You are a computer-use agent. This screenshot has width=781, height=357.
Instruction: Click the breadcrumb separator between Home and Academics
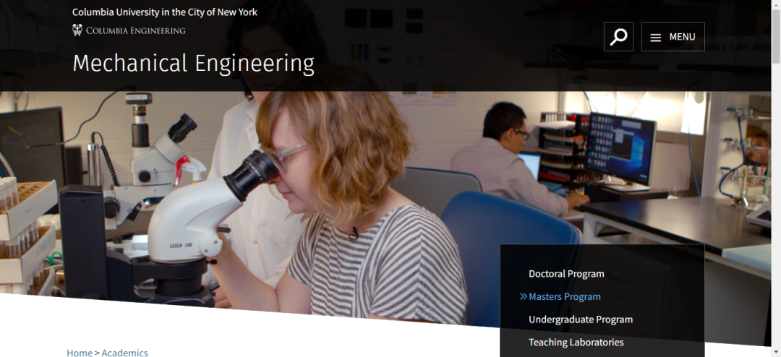tap(97, 353)
